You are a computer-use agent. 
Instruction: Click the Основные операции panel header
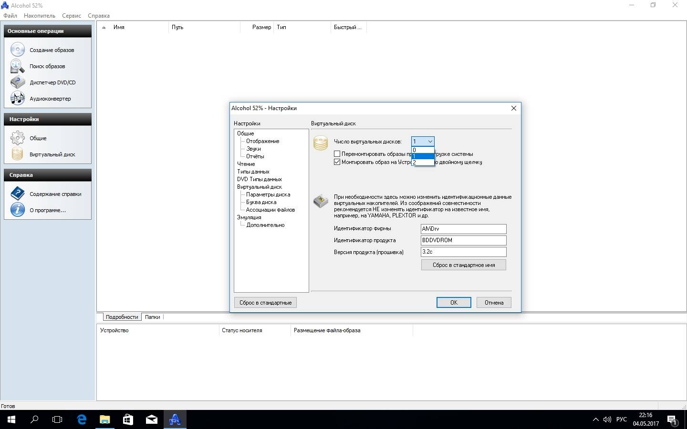[48, 31]
